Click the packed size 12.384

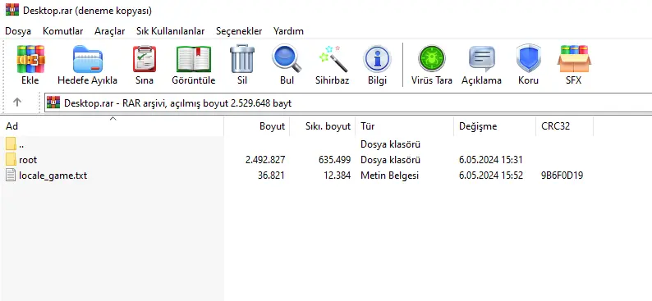(x=337, y=176)
